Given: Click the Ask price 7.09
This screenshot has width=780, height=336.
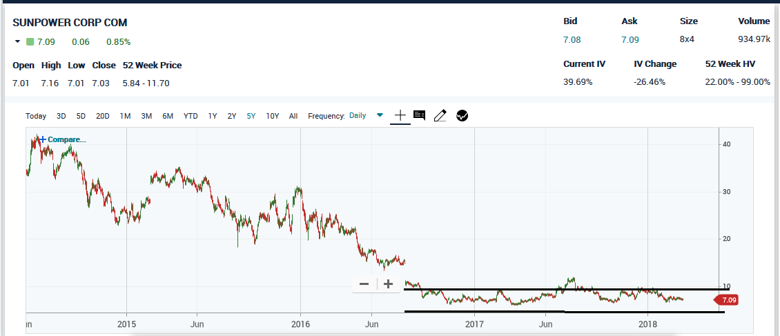Looking at the screenshot, I should [630, 40].
